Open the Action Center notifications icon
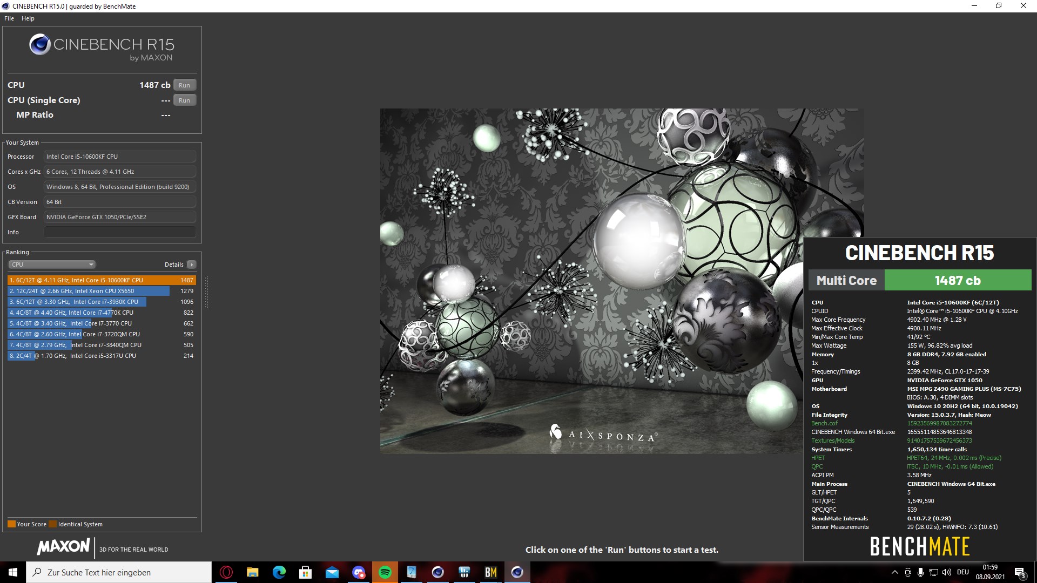The height and width of the screenshot is (583, 1037). tap(1020, 572)
